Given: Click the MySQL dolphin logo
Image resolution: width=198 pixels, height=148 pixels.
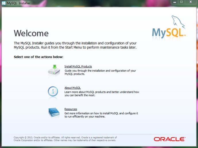Looking at the screenshot, I should click(169, 27).
